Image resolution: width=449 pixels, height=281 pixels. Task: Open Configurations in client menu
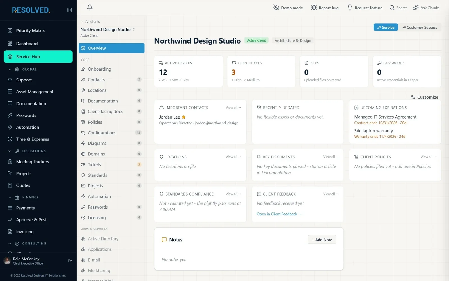click(111, 133)
